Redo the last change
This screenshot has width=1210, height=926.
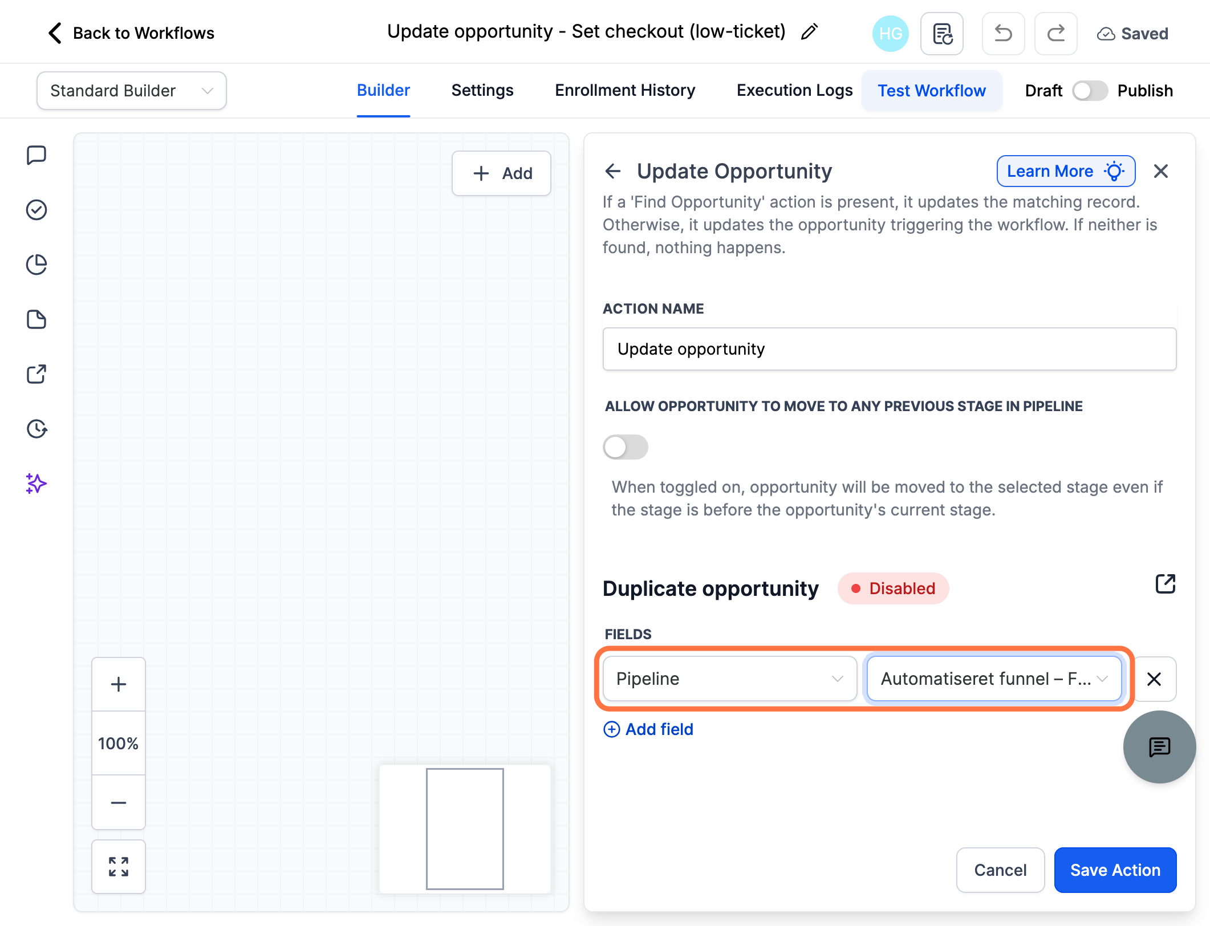pyautogui.click(x=1055, y=34)
